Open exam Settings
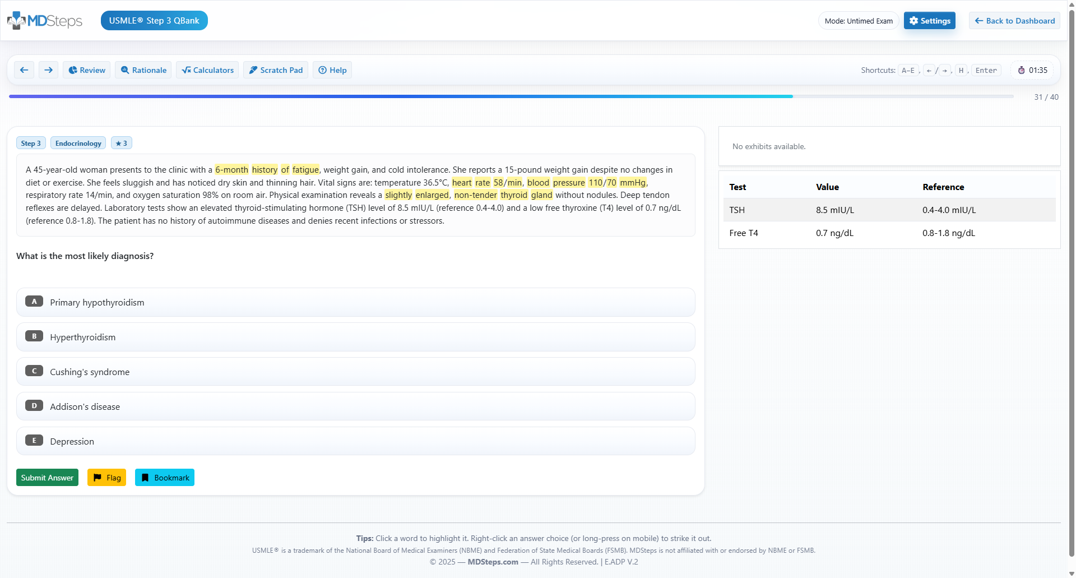Viewport: 1076px width, 578px height. pyautogui.click(x=929, y=21)
